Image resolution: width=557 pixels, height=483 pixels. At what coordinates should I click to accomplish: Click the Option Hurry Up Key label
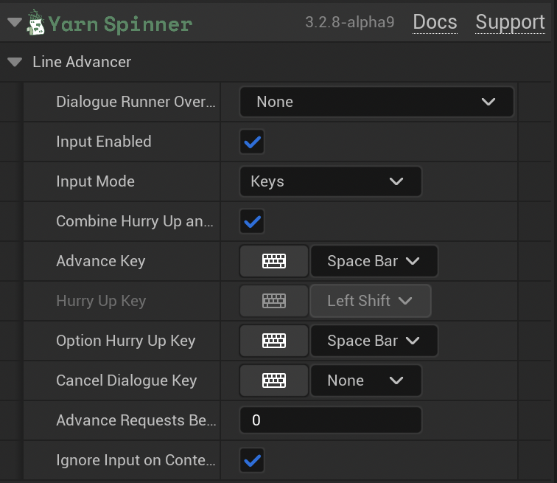point(126,341)
